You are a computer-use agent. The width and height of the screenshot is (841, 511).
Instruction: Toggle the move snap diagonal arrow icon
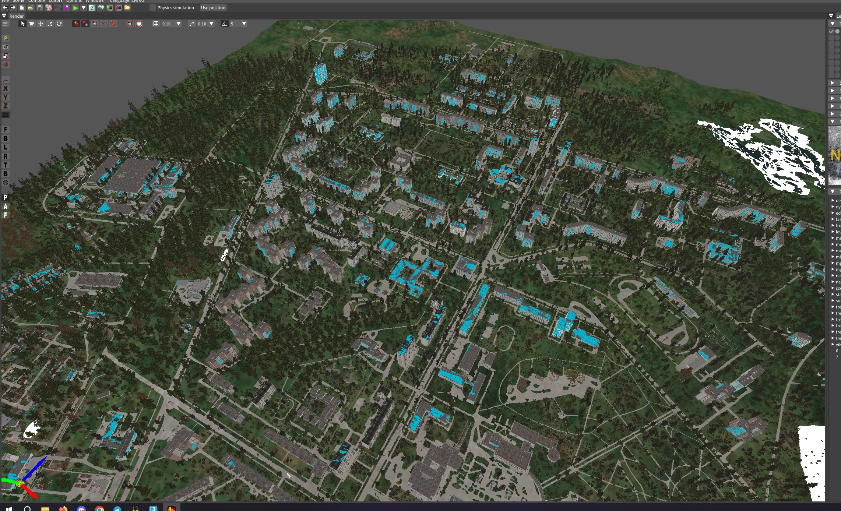click(191, 24)
